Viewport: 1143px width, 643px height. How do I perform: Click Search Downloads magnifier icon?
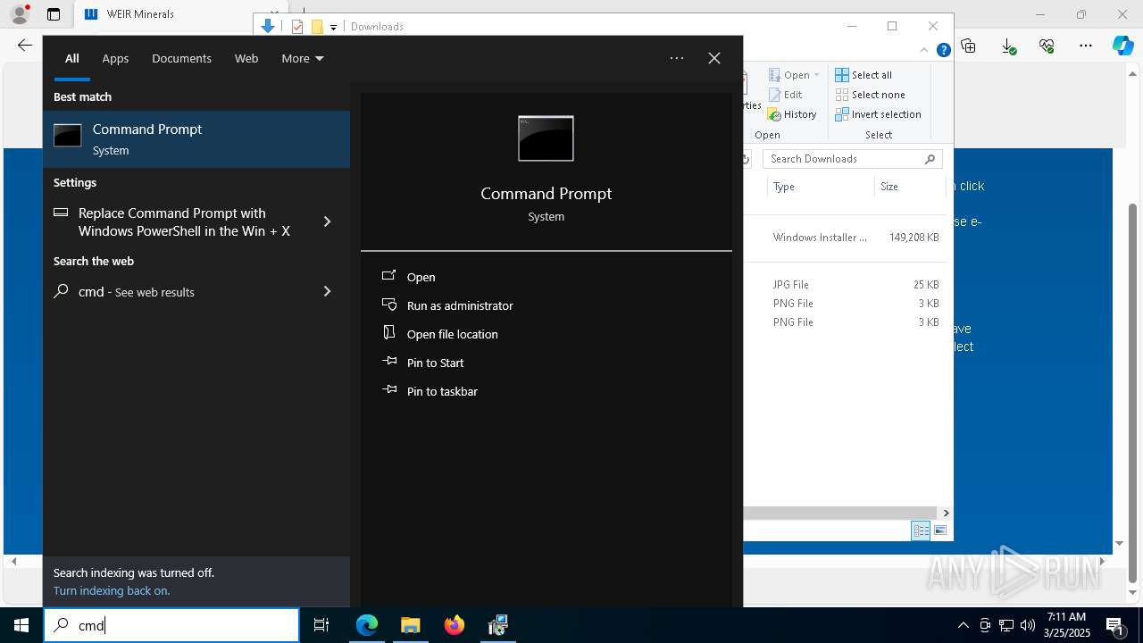point(930,159)
